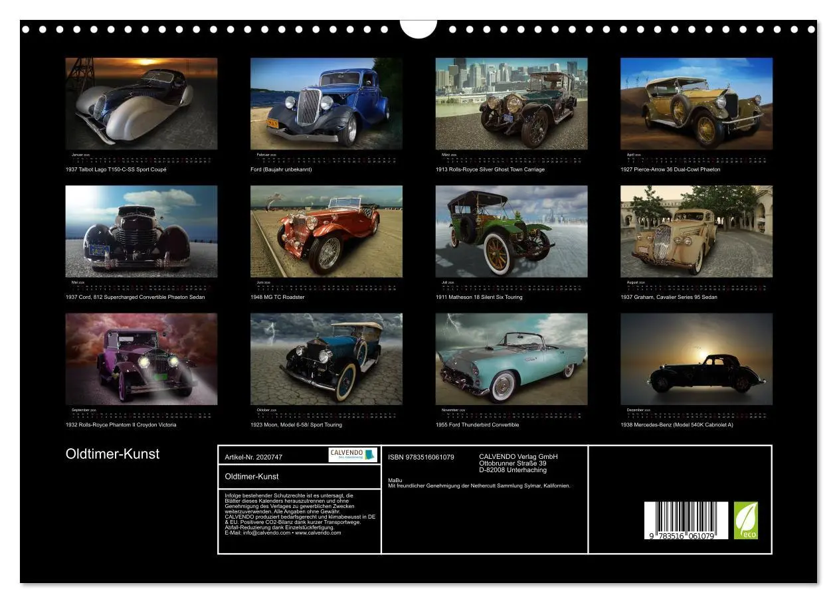Click the Nethercutt Sammlung permission note
Viewport: 837px width, 603px height.
coord(479,486)
